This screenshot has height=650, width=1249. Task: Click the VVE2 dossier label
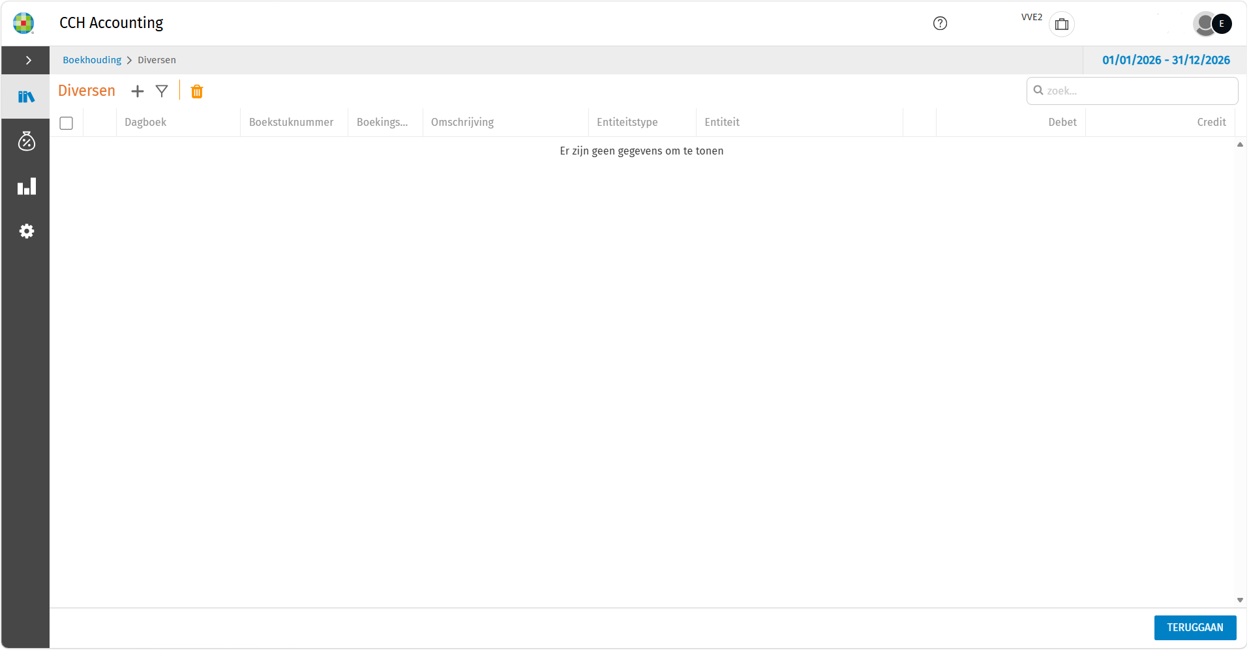1032,17
